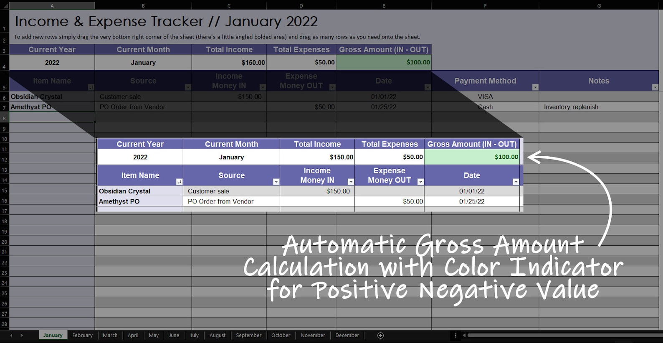The width and height of the screenshot is (663, 343).
Task: Click the Inventory replenish notes cell
Action: (599, 107)
